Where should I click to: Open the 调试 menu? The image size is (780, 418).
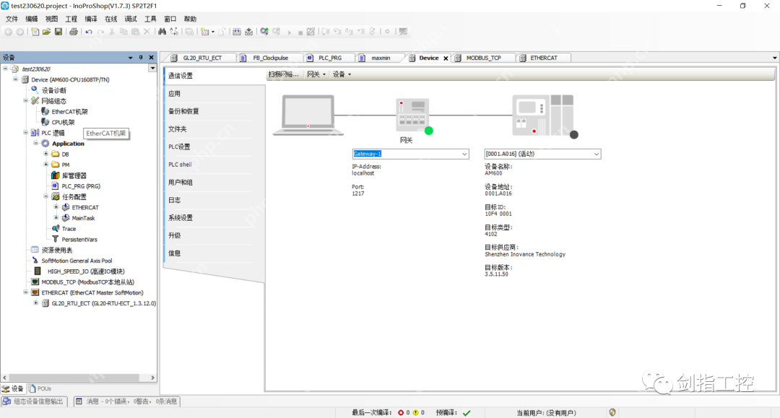click(131, 19)
